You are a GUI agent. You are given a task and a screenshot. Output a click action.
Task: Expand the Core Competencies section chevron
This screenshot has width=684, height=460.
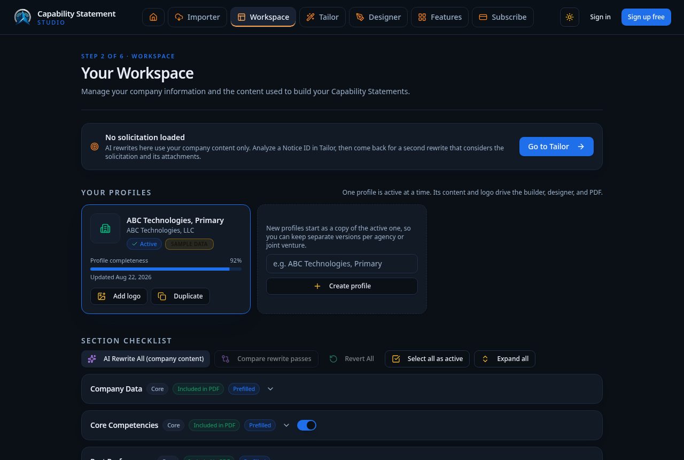click(286, 425)
